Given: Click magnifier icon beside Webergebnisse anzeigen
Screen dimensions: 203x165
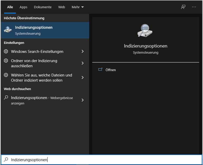Looking at the screenshot, I should click(6, 98).
